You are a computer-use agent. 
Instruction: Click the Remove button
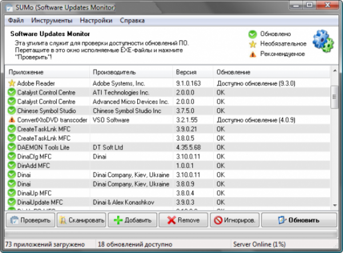pyautogui.click(x=184, y=220)
